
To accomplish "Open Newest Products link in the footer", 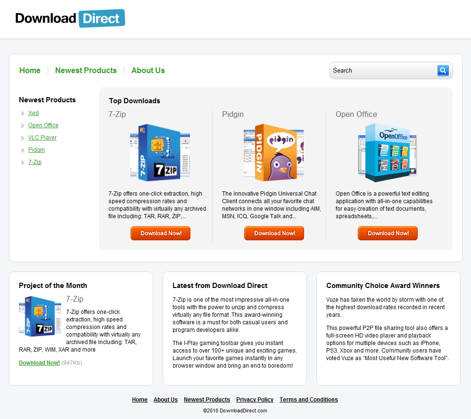I will point(207,400).
